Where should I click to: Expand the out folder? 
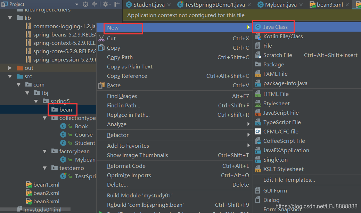pyautogui.click(x=10, y=68)
